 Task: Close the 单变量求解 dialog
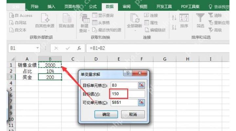pyautogui.click(x=140, y=73)
